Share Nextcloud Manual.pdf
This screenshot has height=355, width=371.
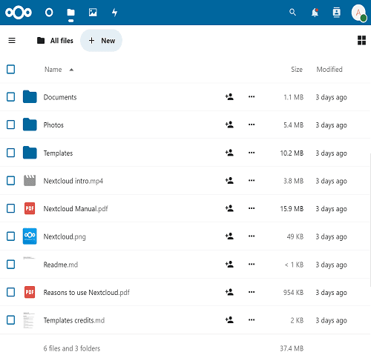(x=229, y=208)
